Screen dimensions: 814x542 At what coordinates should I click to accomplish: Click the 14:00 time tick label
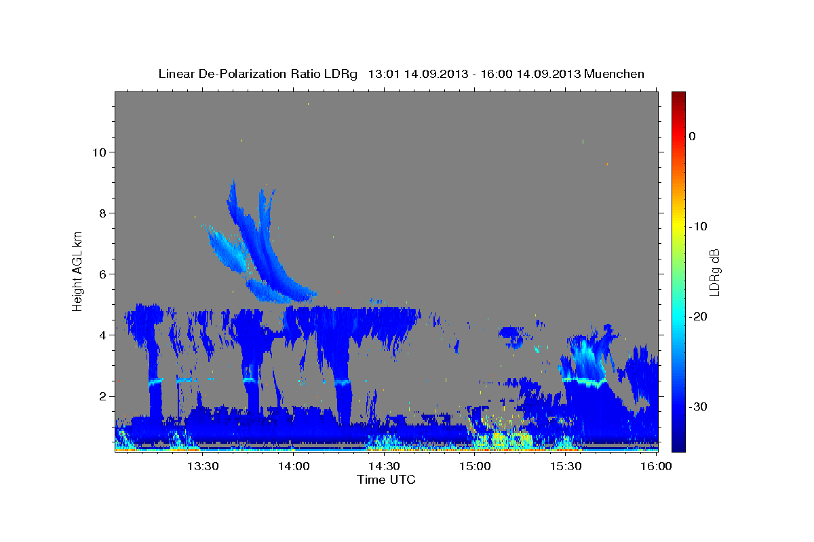coord(294,465)
